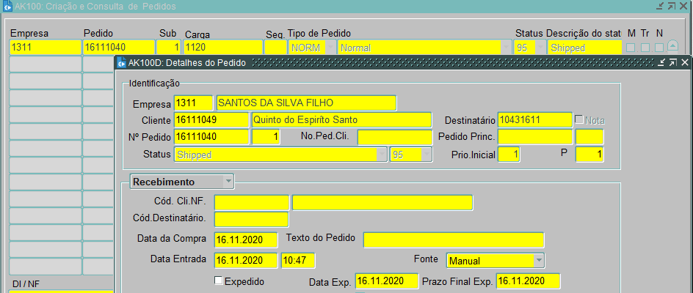This screenshot has width=693, height=293.
Task: Select the Pedido 16111040 field in AK100 row
Action: click(x=118, y=48)
